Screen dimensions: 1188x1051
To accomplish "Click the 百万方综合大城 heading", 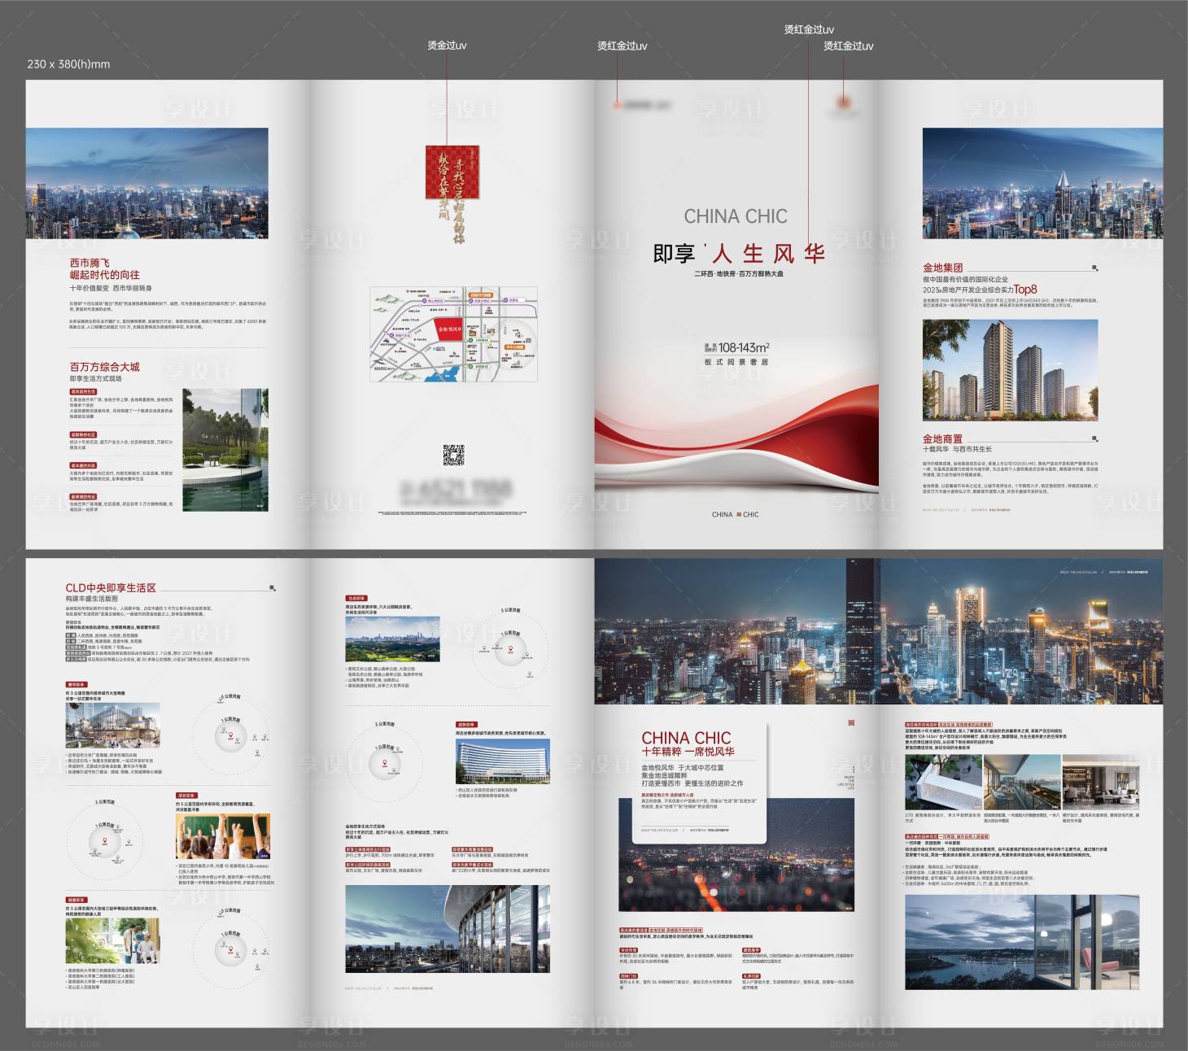I will click(104, 367).
